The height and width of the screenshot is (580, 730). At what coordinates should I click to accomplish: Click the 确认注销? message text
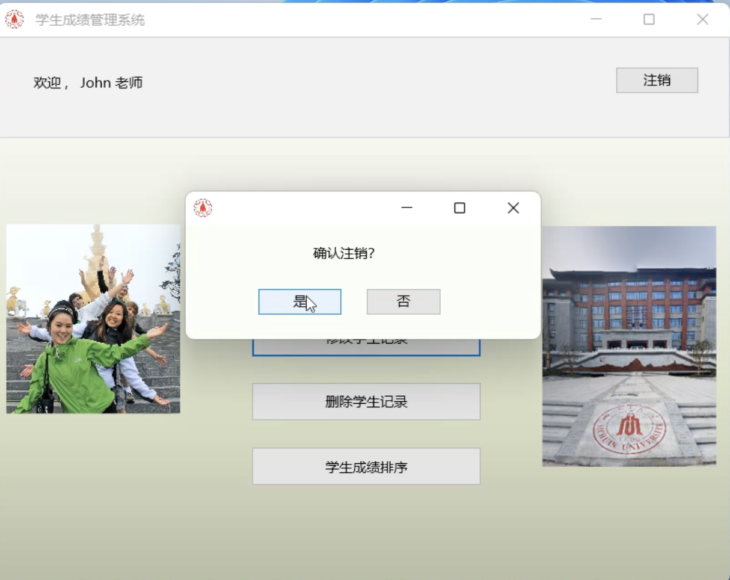[344, 253]
